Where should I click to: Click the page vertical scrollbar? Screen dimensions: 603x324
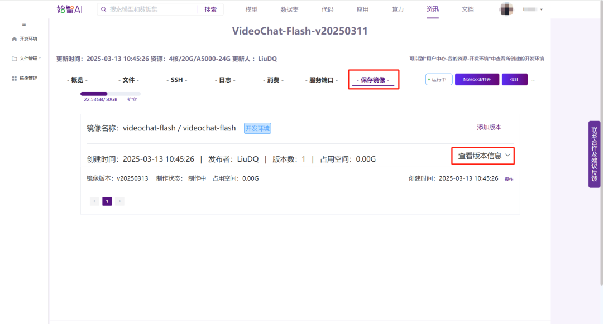[x=601, y=143]
